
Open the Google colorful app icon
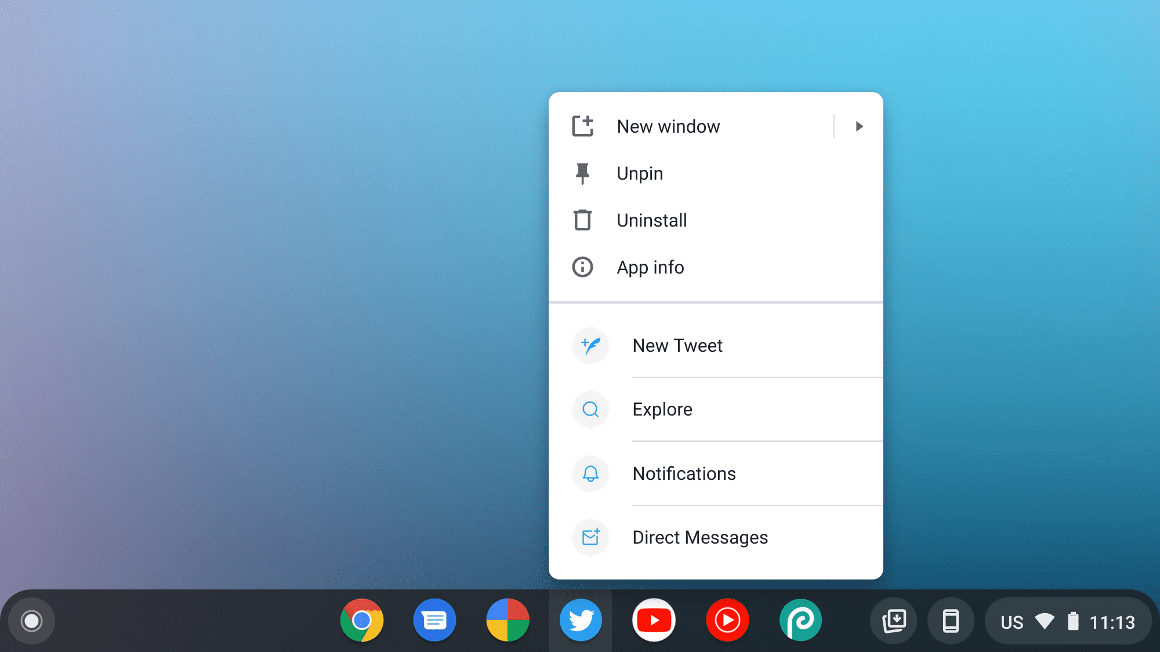[x=507, y=620]
